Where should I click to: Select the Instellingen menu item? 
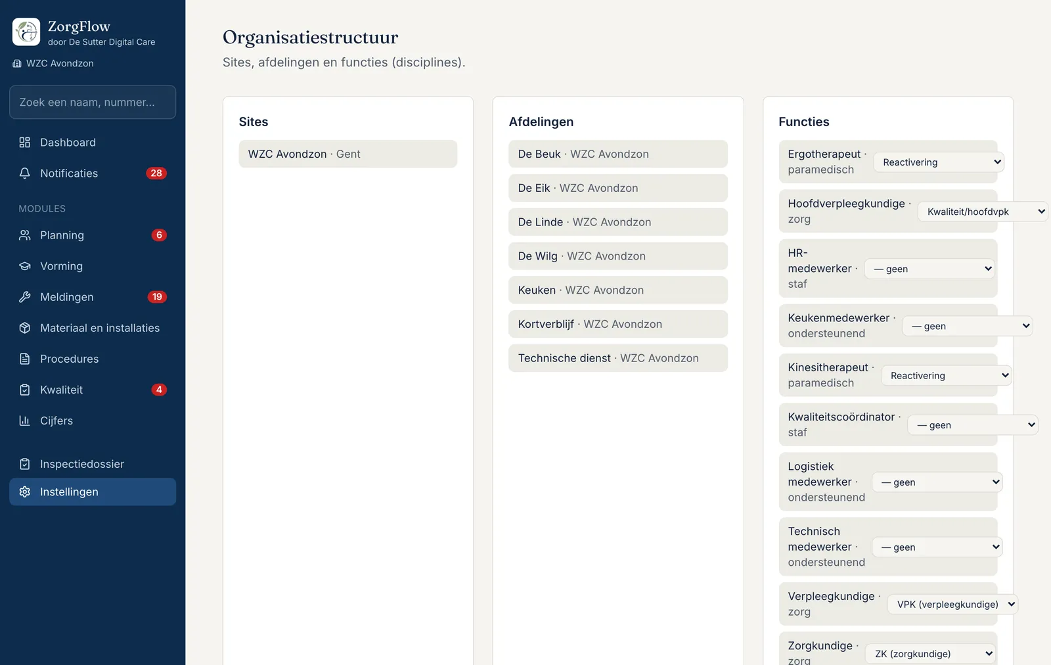(x=93, y=492)
